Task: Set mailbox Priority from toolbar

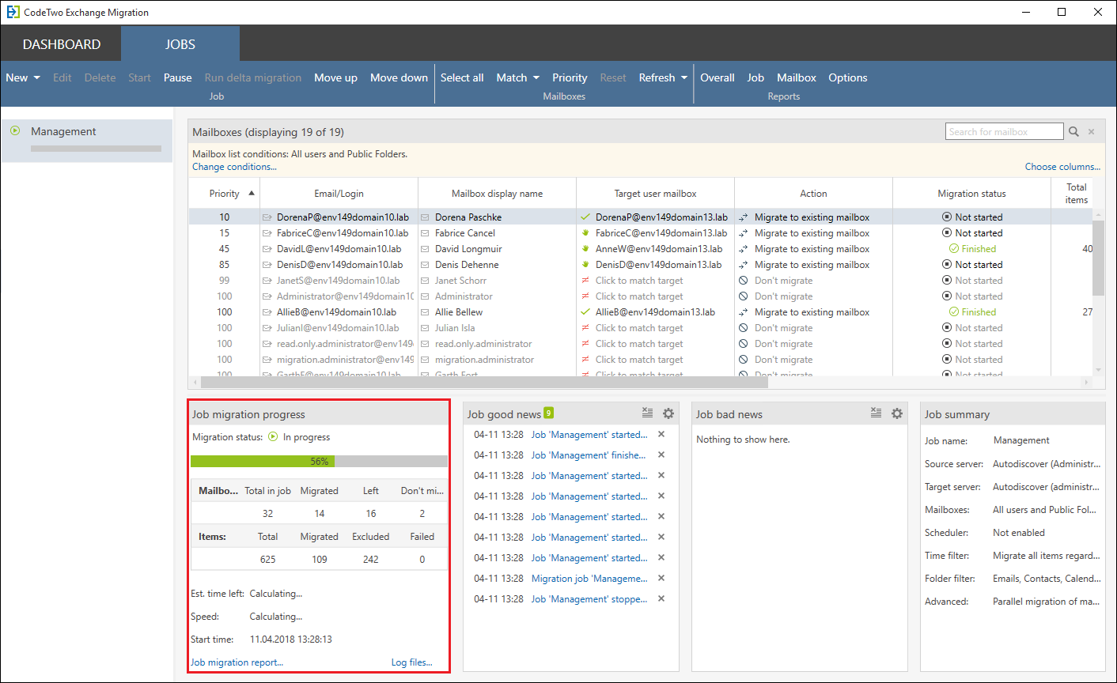Action: coord(570,77)
